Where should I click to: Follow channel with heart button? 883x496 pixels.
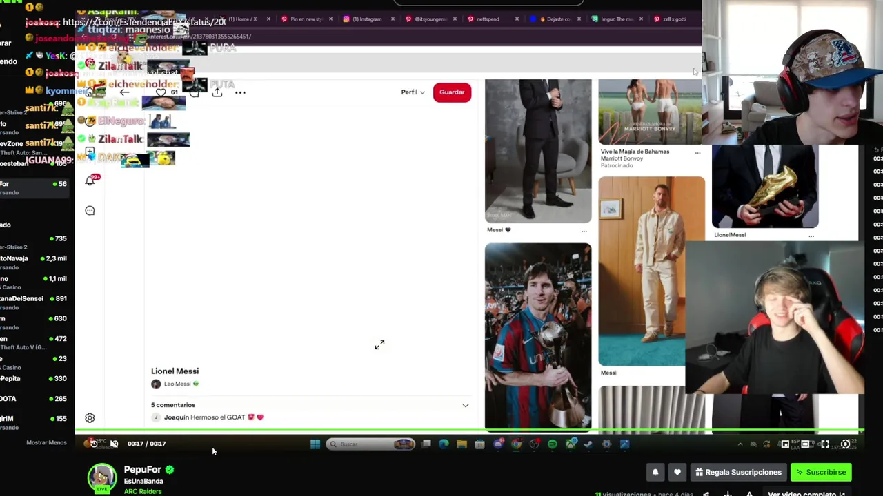click(677, 473)
